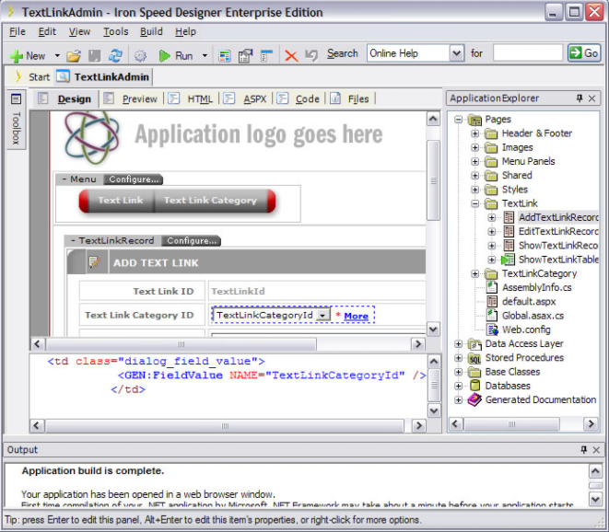Go to the Start tab
609x532 pixels.
point(32,76)
